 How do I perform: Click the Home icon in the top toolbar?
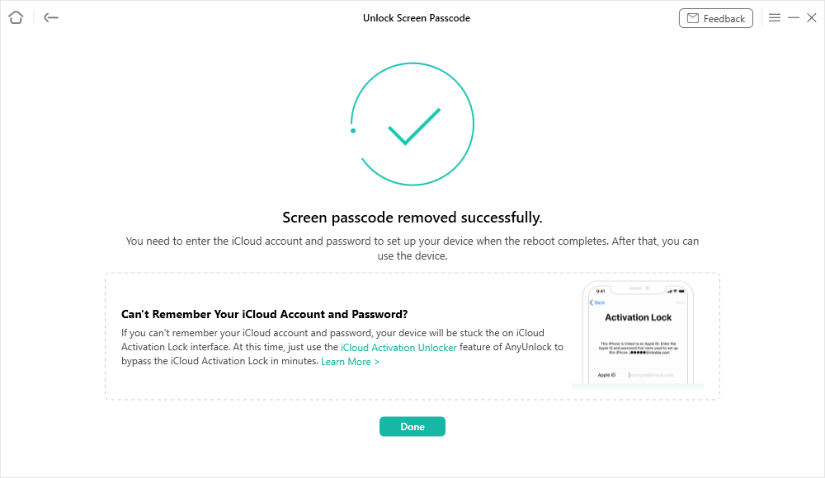15,17
